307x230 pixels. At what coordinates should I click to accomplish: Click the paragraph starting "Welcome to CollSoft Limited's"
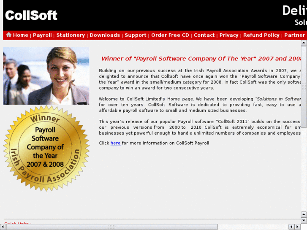tap(200, 105)
